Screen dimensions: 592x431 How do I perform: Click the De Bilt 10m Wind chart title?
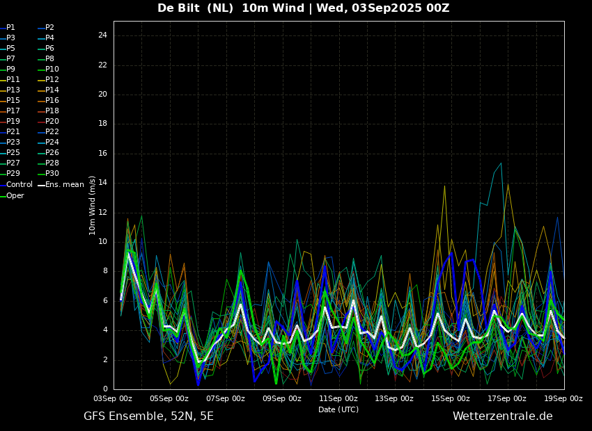[x=303, y=8]
